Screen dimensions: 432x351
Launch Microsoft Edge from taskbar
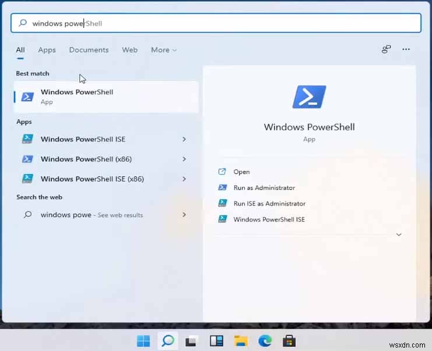(x=265, y=341)
